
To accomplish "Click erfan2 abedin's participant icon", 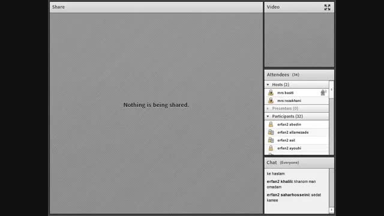I will coord(271,124).
